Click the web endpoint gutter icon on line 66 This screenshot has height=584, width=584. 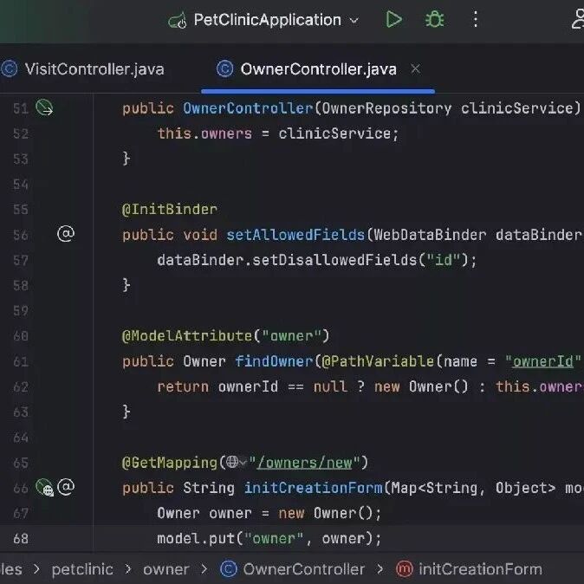45,488
